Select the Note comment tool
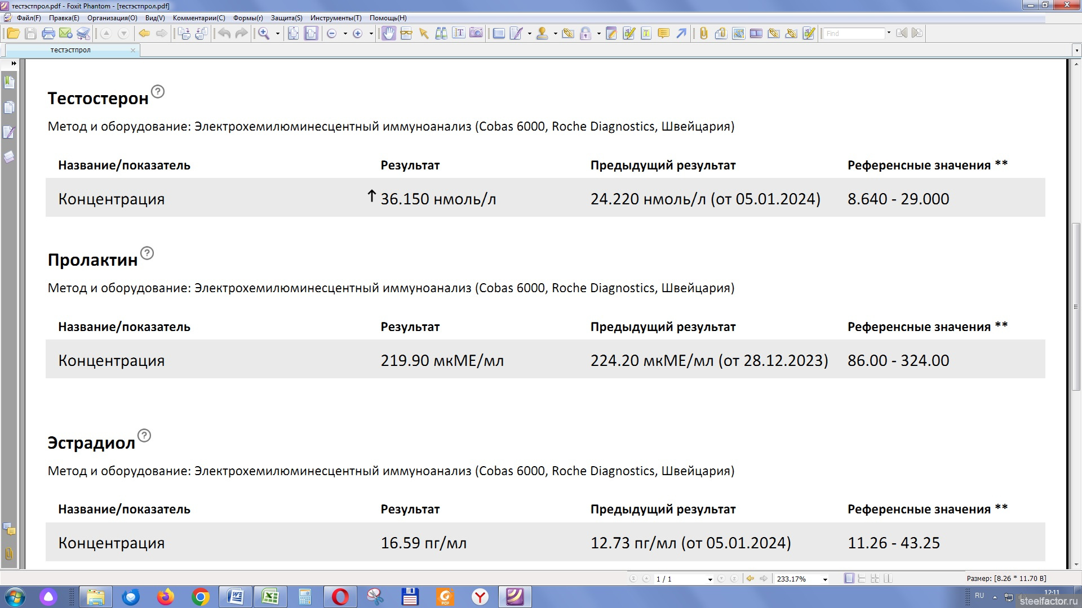Viewport: 1082px width, 608px height. pyautogui.click(x=663, y=33)
